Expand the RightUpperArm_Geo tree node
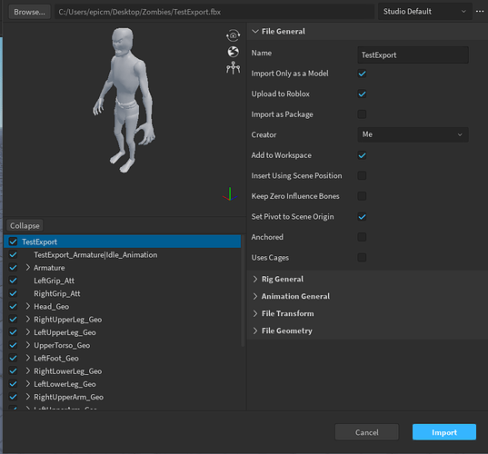 point(28,397)
